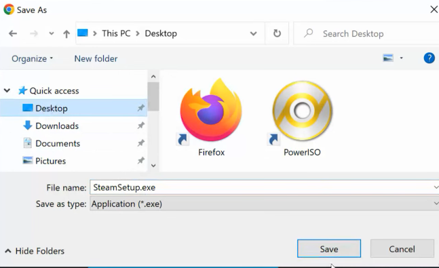This screenshot has height=268, width=439.
Task: Select Desktop in the address path
Action: (x=161, y=33)
